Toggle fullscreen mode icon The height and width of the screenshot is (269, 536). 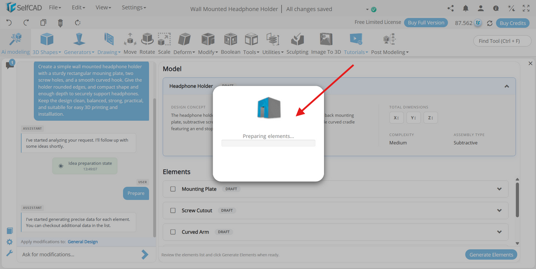(526, 8)
